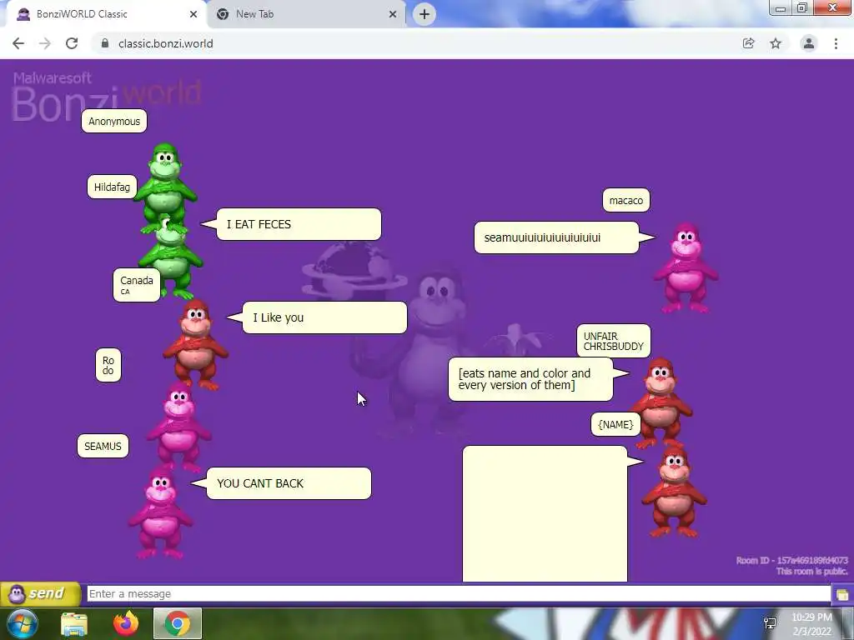Click the {NAME} name tag
Screen dimensions: 854x640
615,424
